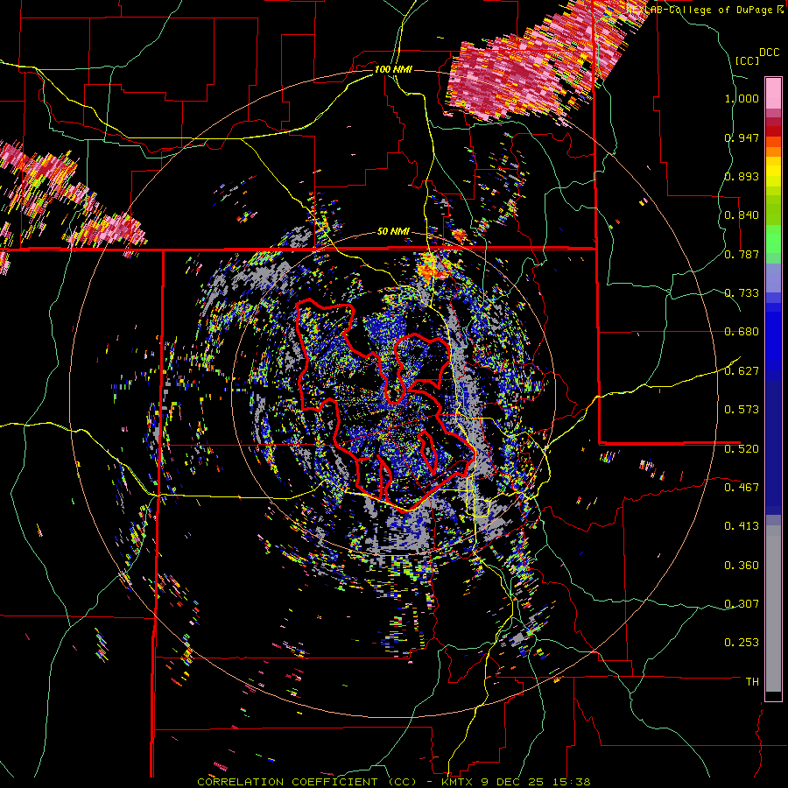The image size is (788, 788).
Task: Click the "[CC]" legend header
Action: click(748, 60)
